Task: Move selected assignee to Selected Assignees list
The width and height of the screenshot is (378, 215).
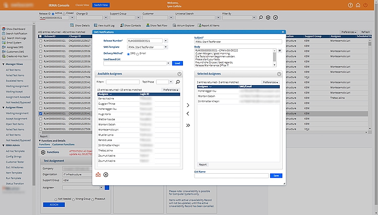Action: point(188,106)
